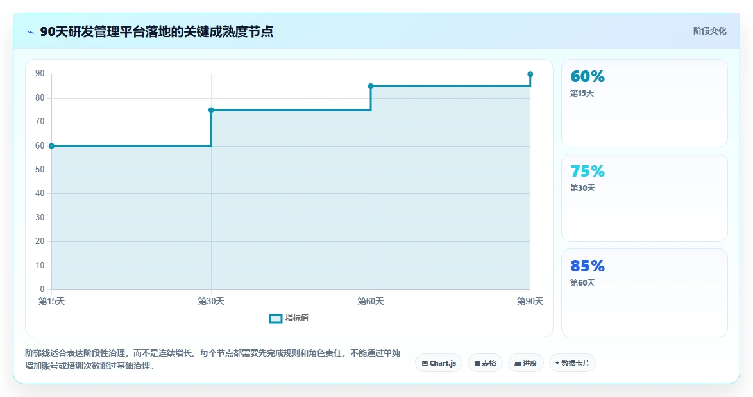Open the 60% 第15天 data card

click(645, 103)
